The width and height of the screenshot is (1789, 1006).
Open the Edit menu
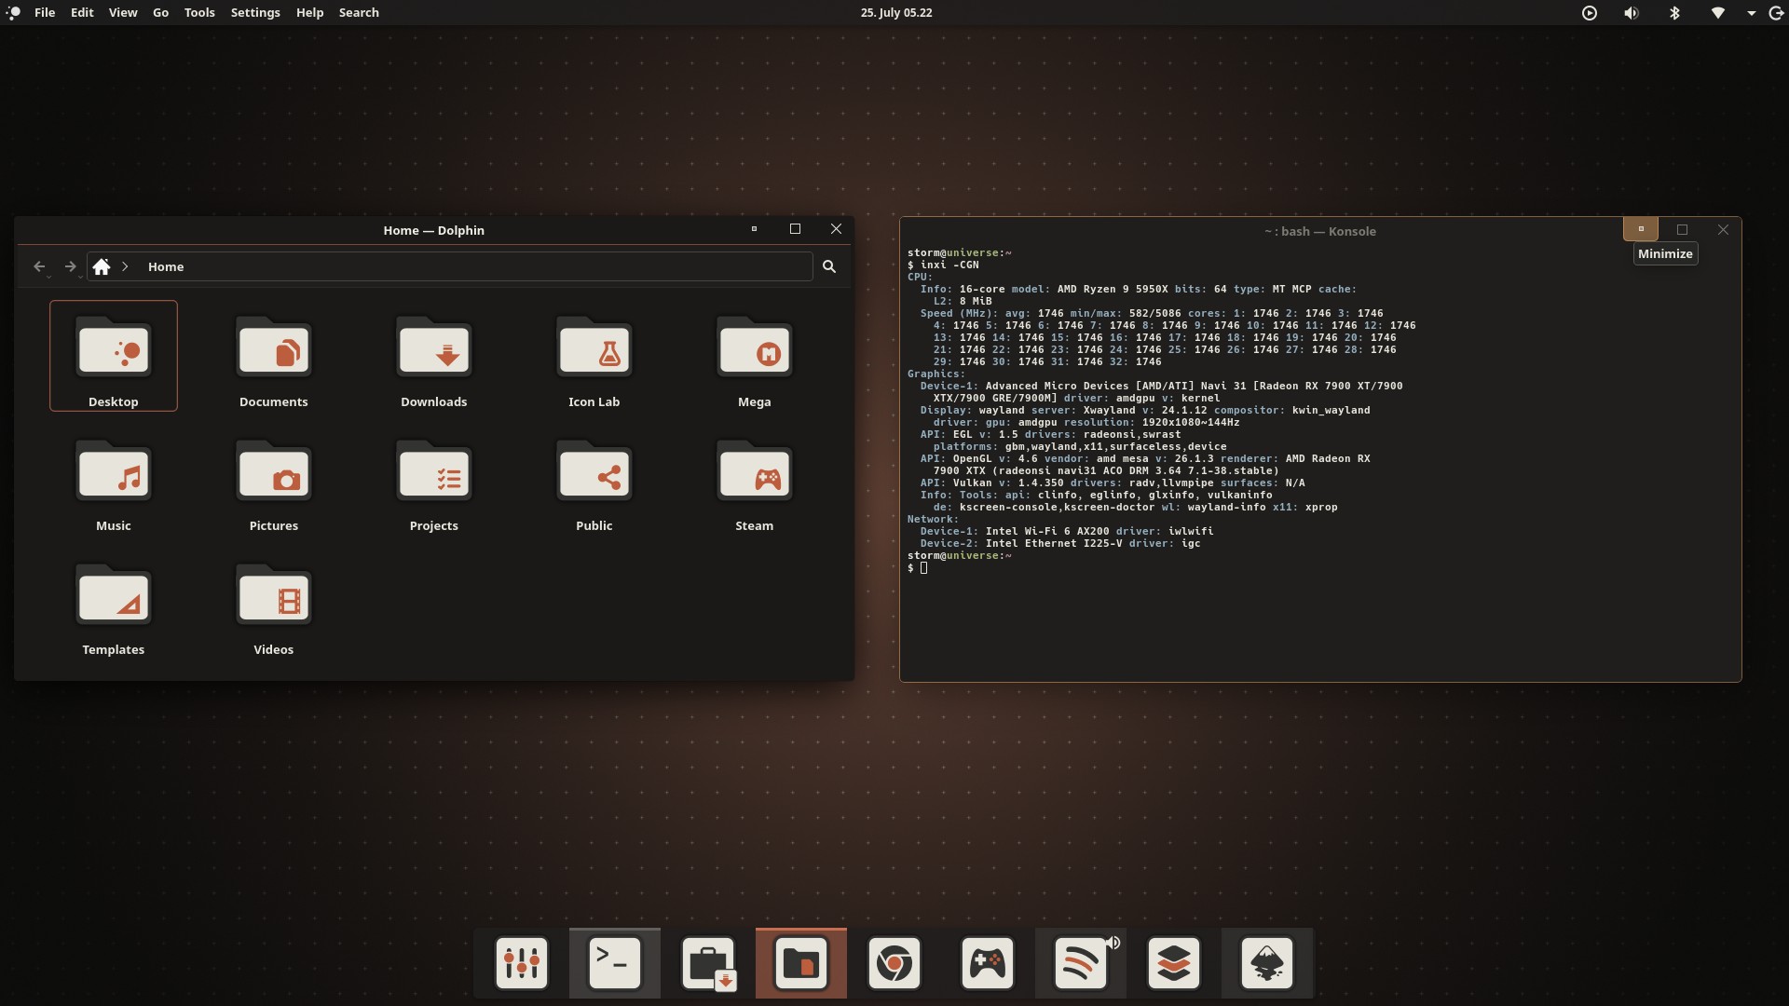click(x=82, y=12)
